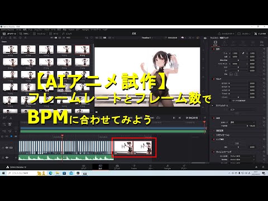Toggle the Dynamic Zoom section enable switch
Screen dimensions: 268x201
[x=213, y=106]
